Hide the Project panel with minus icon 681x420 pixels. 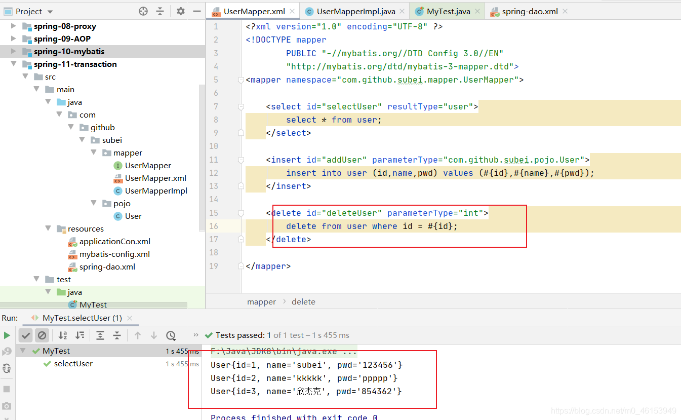(197, 11)
